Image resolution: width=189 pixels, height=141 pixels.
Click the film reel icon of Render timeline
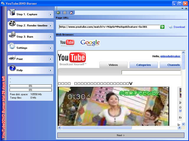click(x=12, y=23)
